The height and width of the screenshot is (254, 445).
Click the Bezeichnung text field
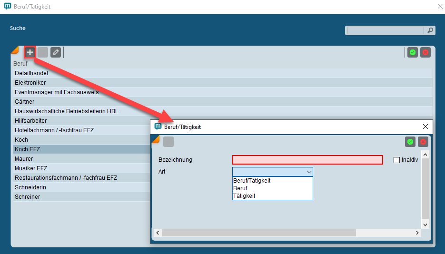coord(307,160)
